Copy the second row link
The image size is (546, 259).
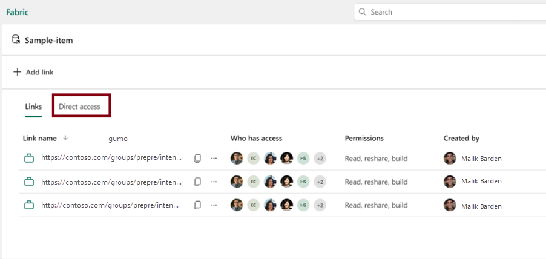[197, 182]
